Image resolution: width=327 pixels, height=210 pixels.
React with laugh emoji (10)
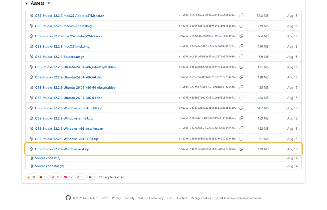(44, 177)
